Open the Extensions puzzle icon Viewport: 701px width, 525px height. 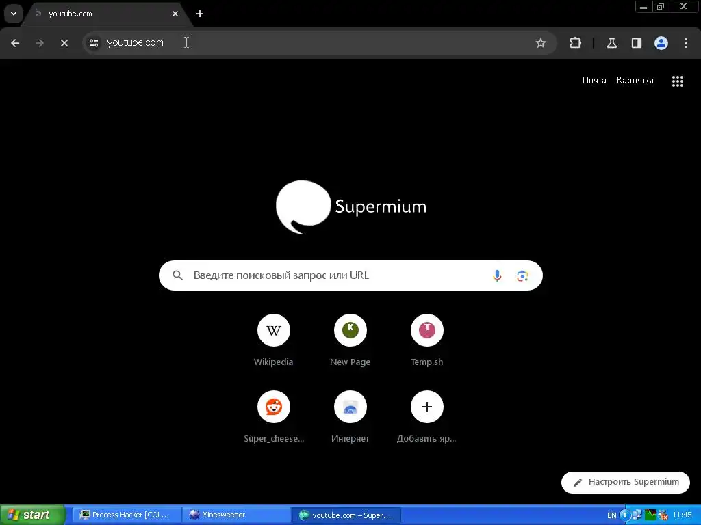[x=575, y=43]
